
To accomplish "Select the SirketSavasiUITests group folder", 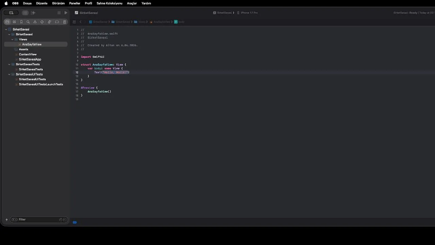I will 36,74.
